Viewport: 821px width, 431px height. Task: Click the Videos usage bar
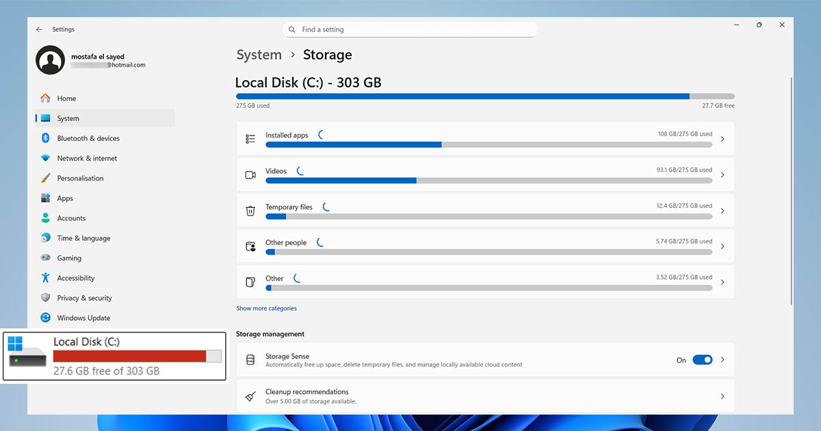click(x=488, y=180)
